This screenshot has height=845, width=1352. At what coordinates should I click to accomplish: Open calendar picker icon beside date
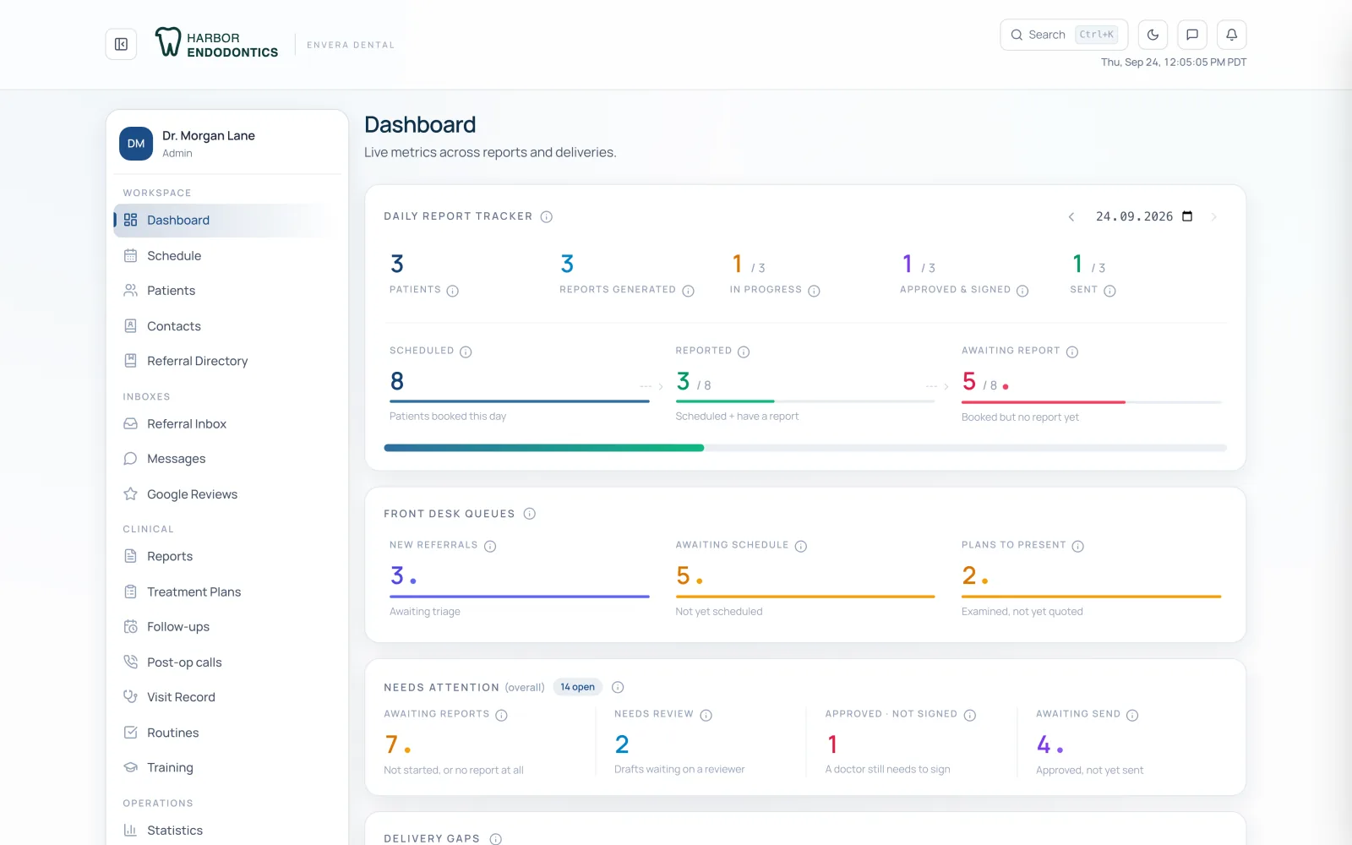[x=1187, y=216]
